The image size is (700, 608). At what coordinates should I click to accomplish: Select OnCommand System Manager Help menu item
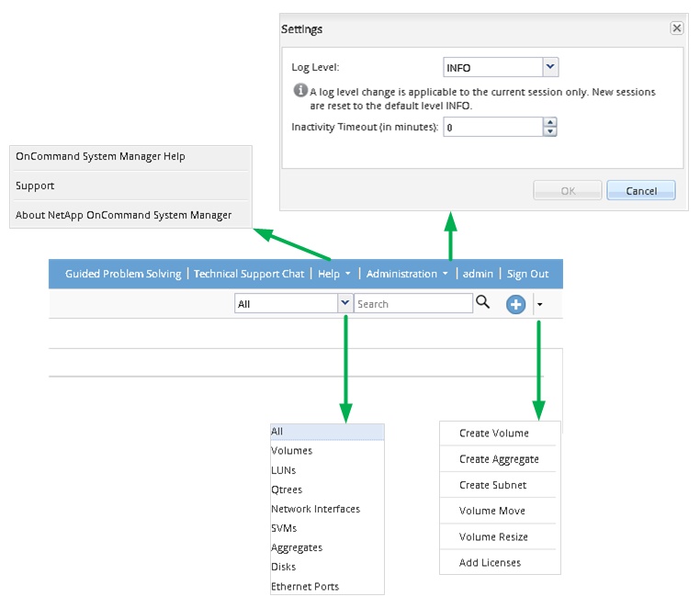pos(130,157)
